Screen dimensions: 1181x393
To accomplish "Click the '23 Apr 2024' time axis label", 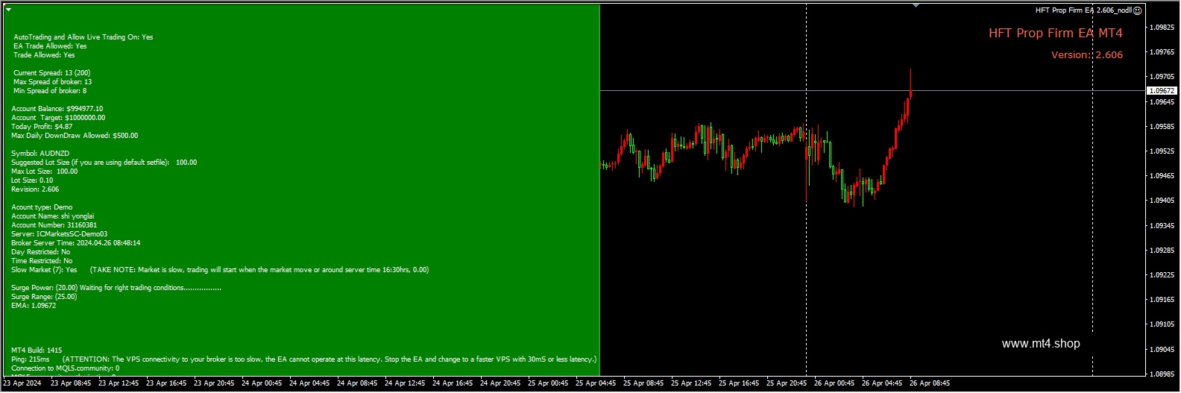I will 22,383.
